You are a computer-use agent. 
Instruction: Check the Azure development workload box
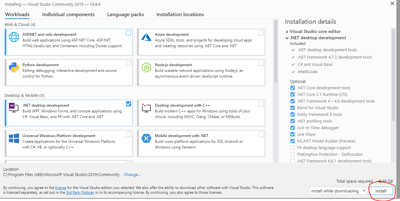coord(261,33)
